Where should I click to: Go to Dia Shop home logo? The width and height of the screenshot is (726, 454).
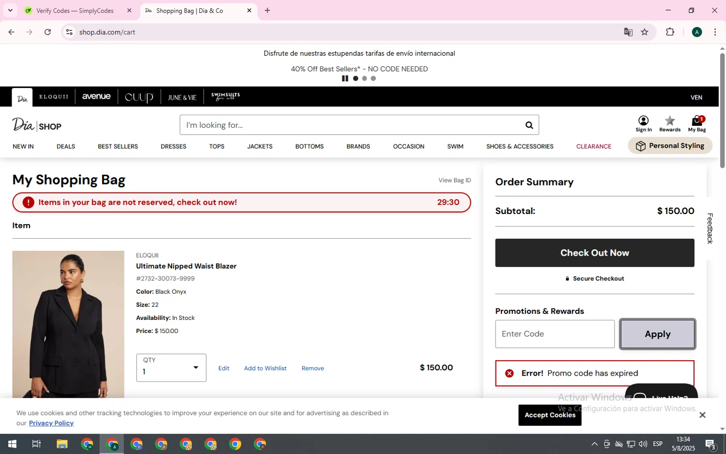[x=37, y=125]
